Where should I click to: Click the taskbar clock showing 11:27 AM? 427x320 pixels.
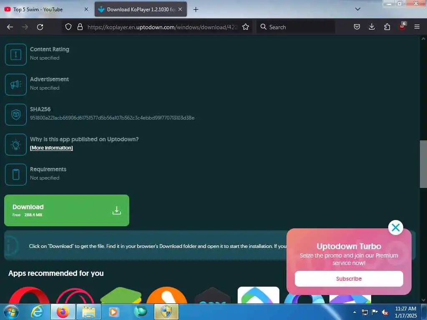[405, 312]
